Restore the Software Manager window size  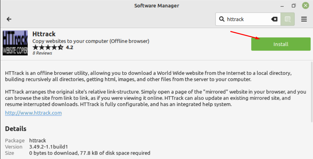pyautogui.click(x=294, y=6)
